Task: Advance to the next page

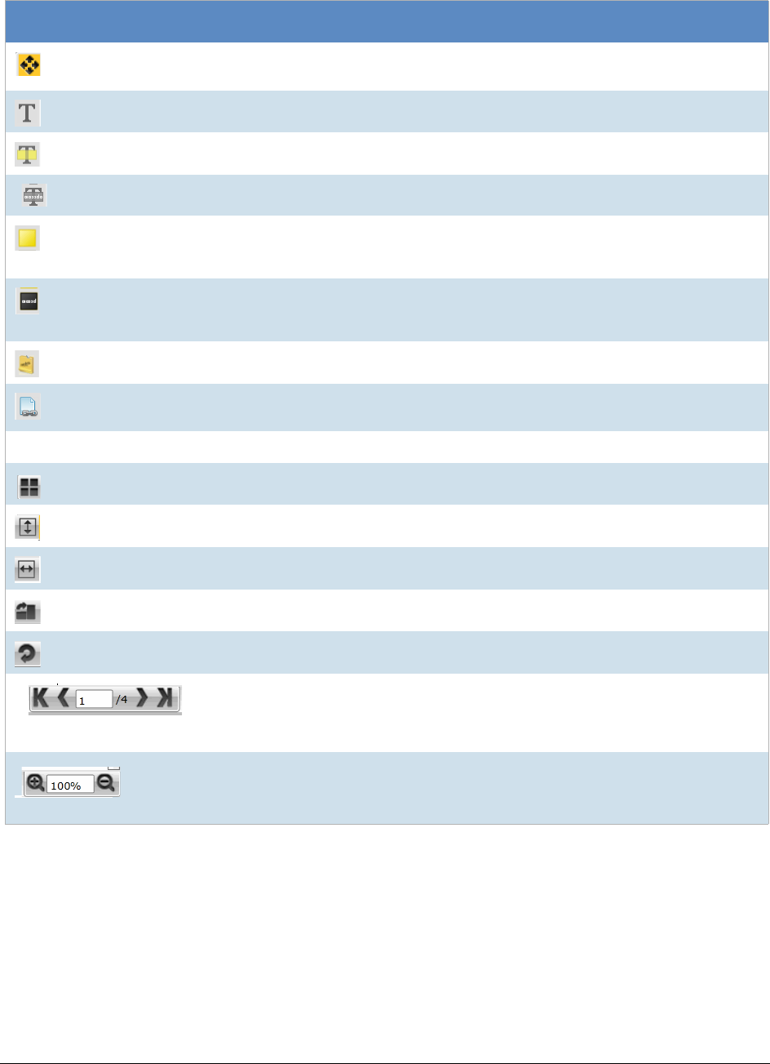Action: (143, 700)
